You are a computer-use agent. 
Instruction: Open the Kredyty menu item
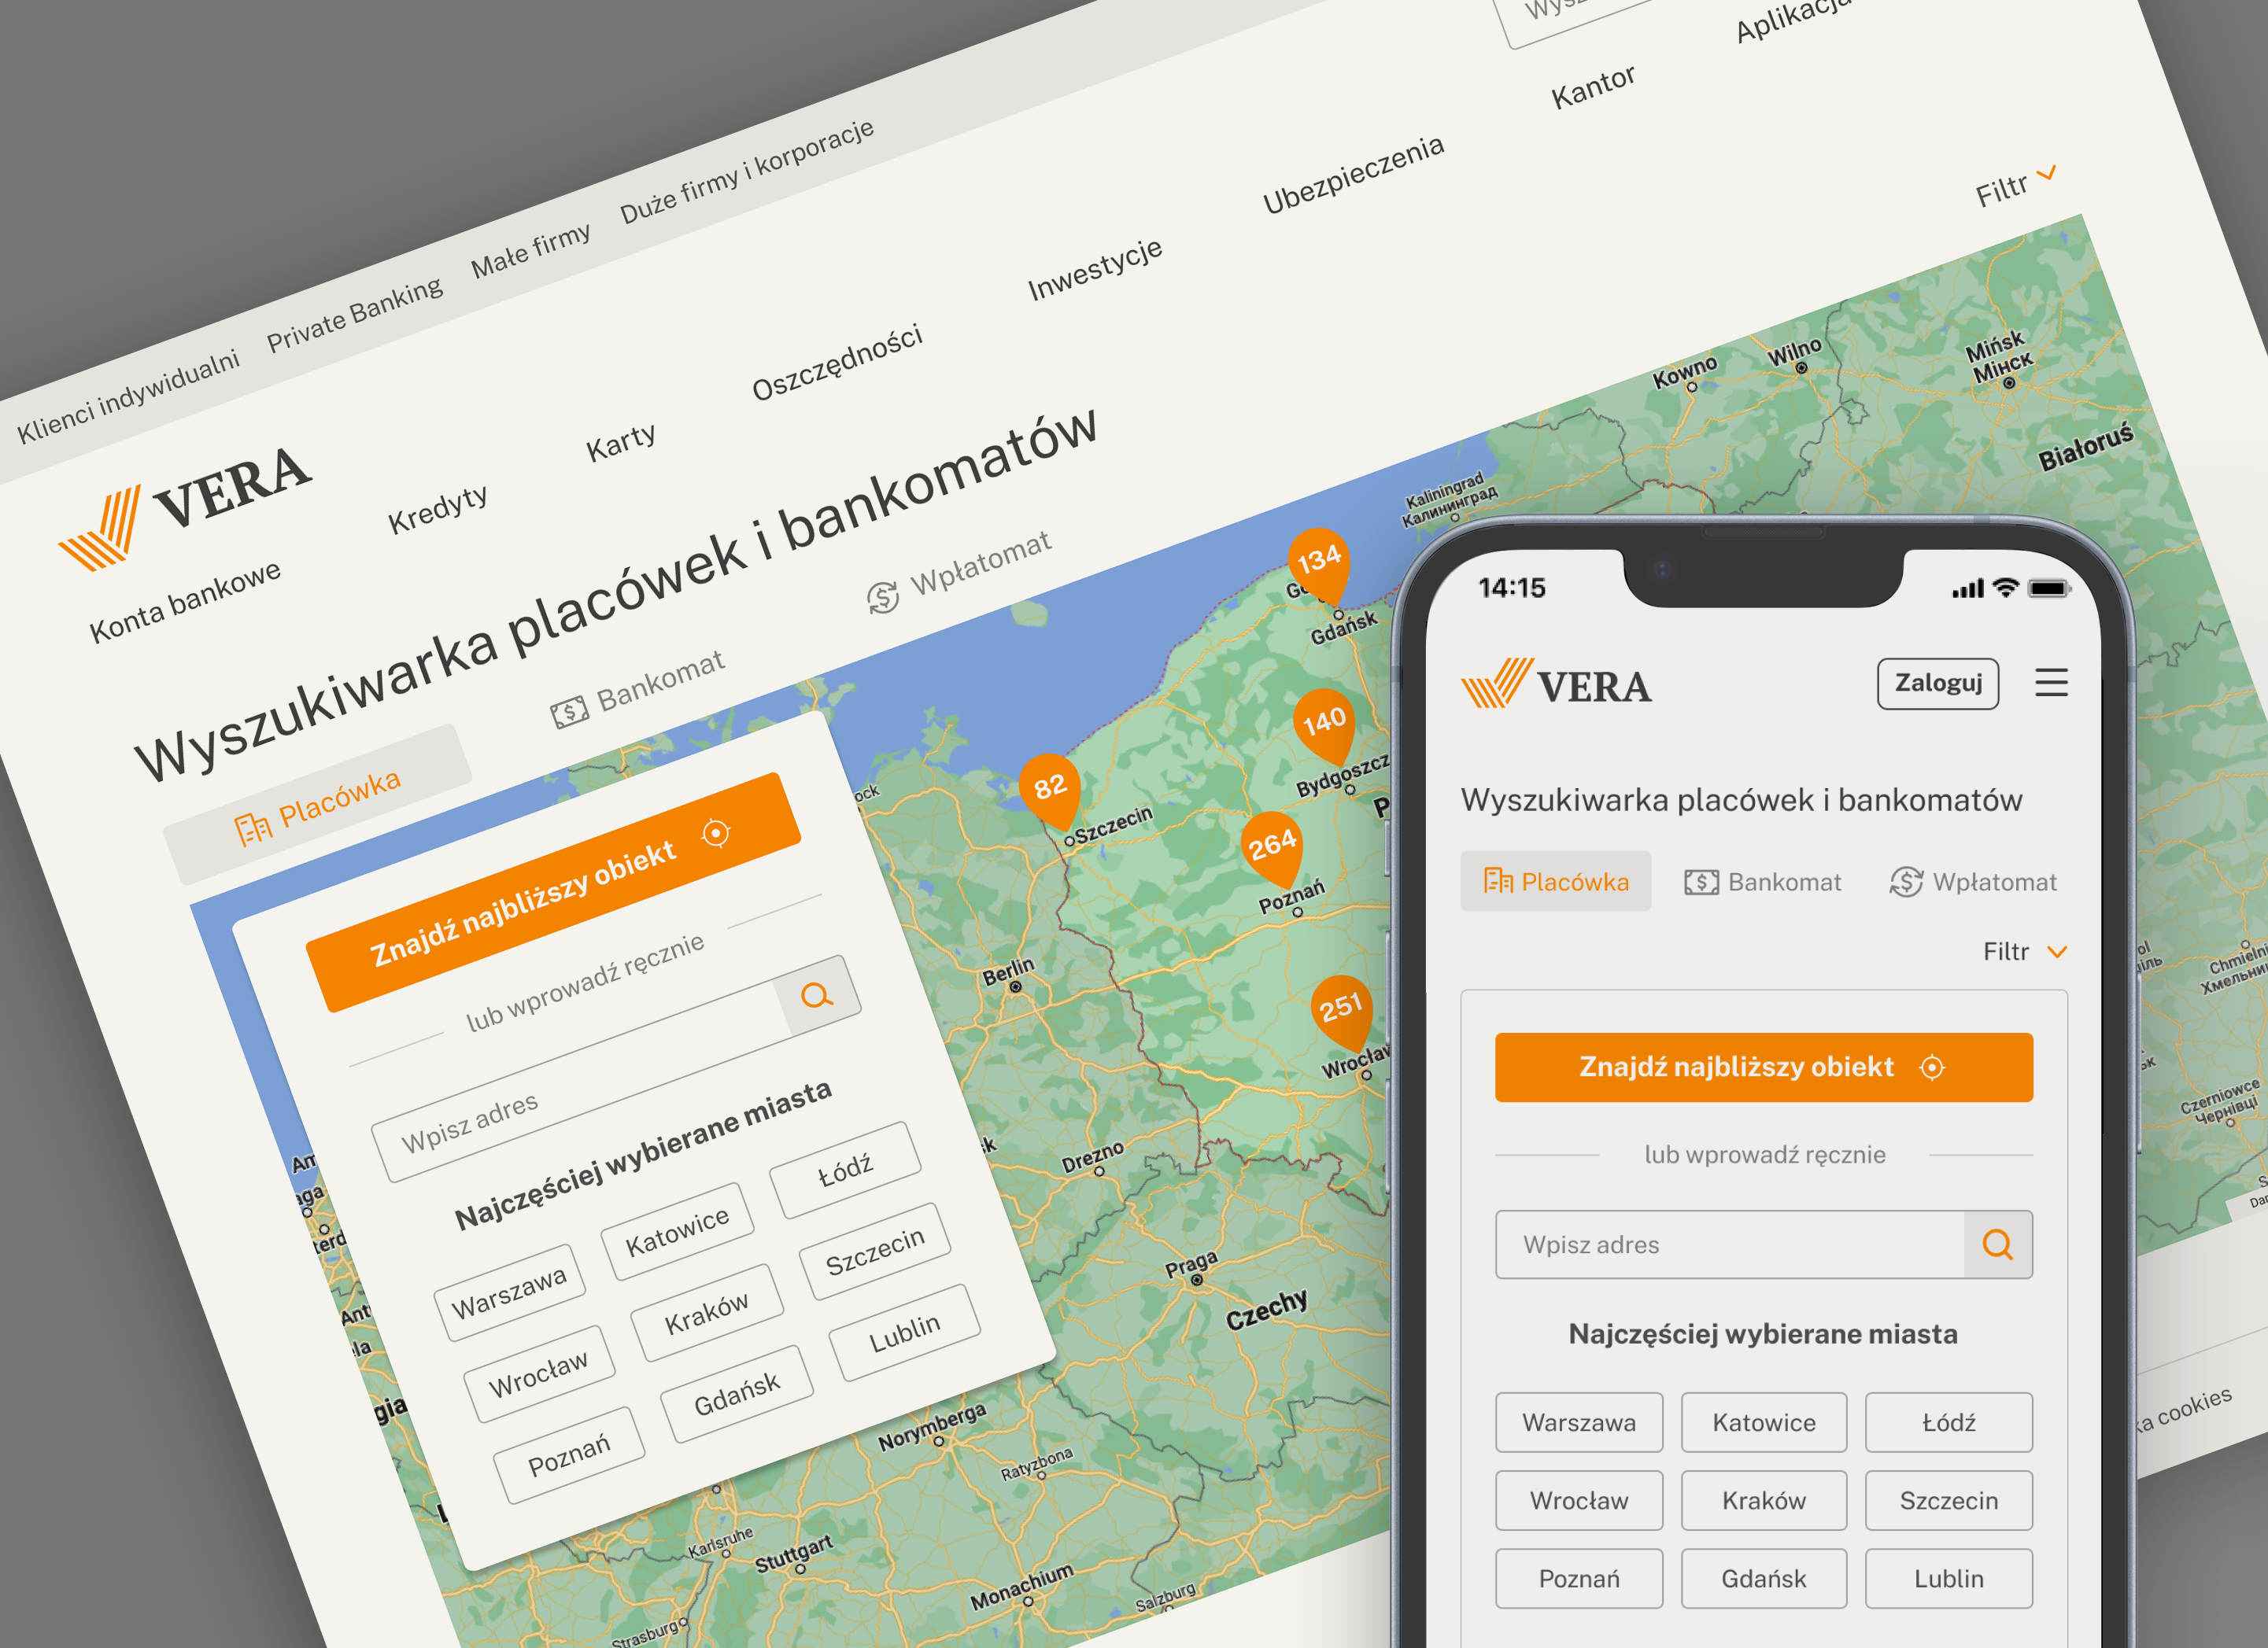(x=438, y=510)
